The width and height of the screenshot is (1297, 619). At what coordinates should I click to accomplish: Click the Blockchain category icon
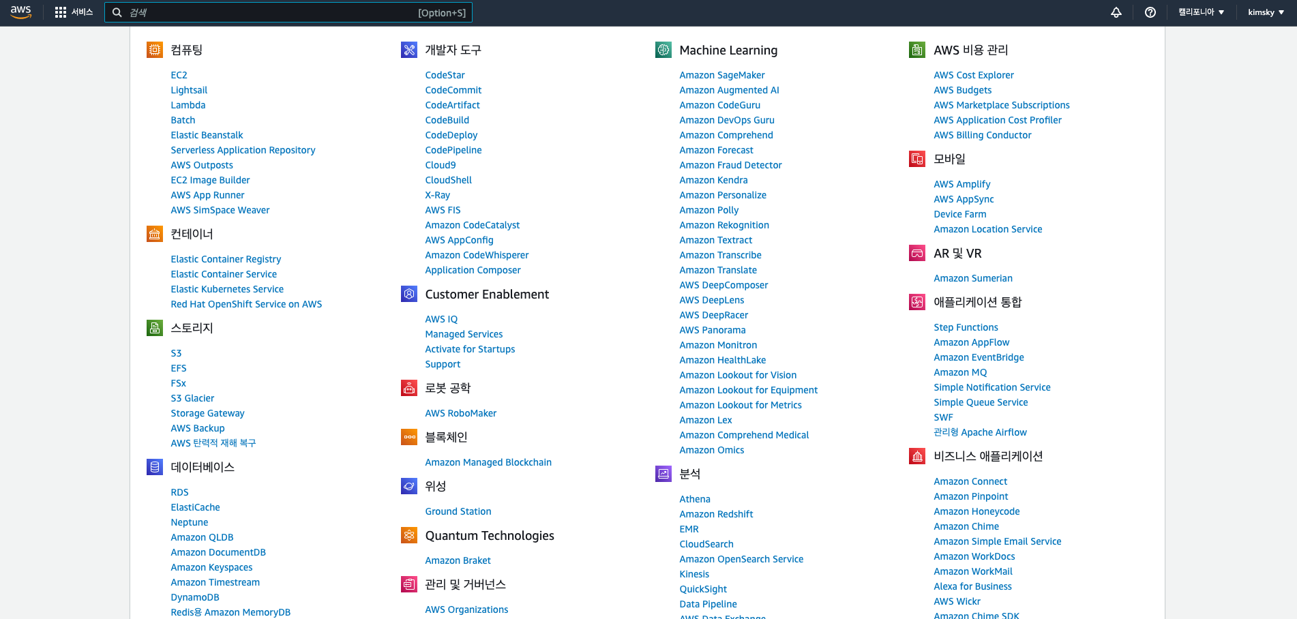click(409, 437)
